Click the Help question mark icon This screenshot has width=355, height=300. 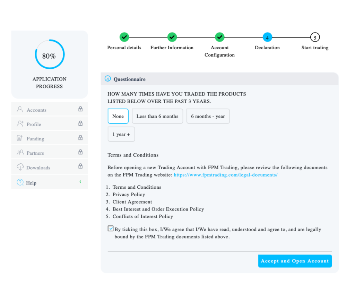click(20, 182)
